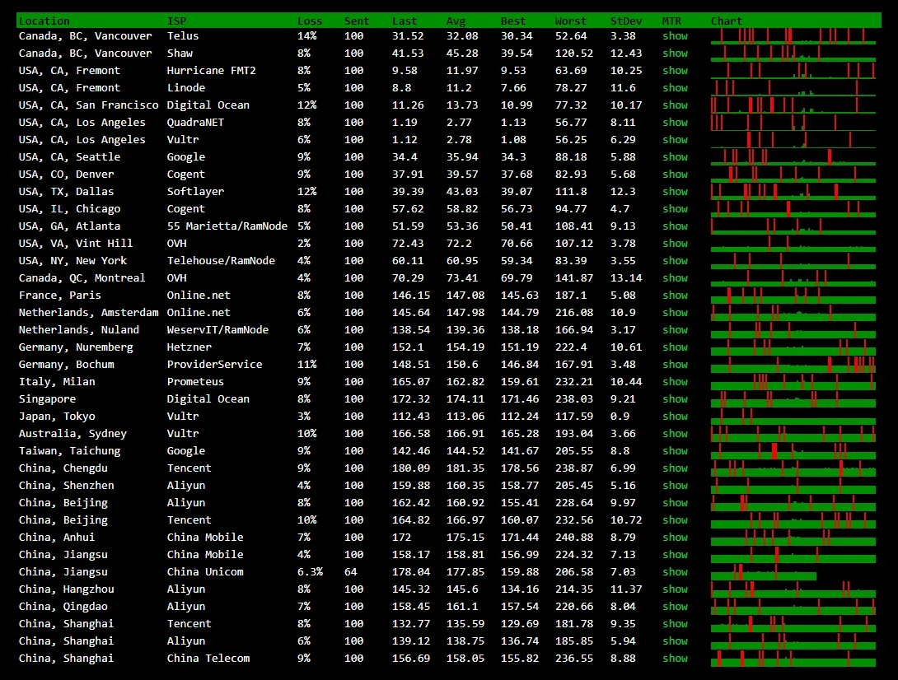Select avg value '113.06' in Tokyo row
This screenshot has height=680, width=898.
(x=465, y=416)
